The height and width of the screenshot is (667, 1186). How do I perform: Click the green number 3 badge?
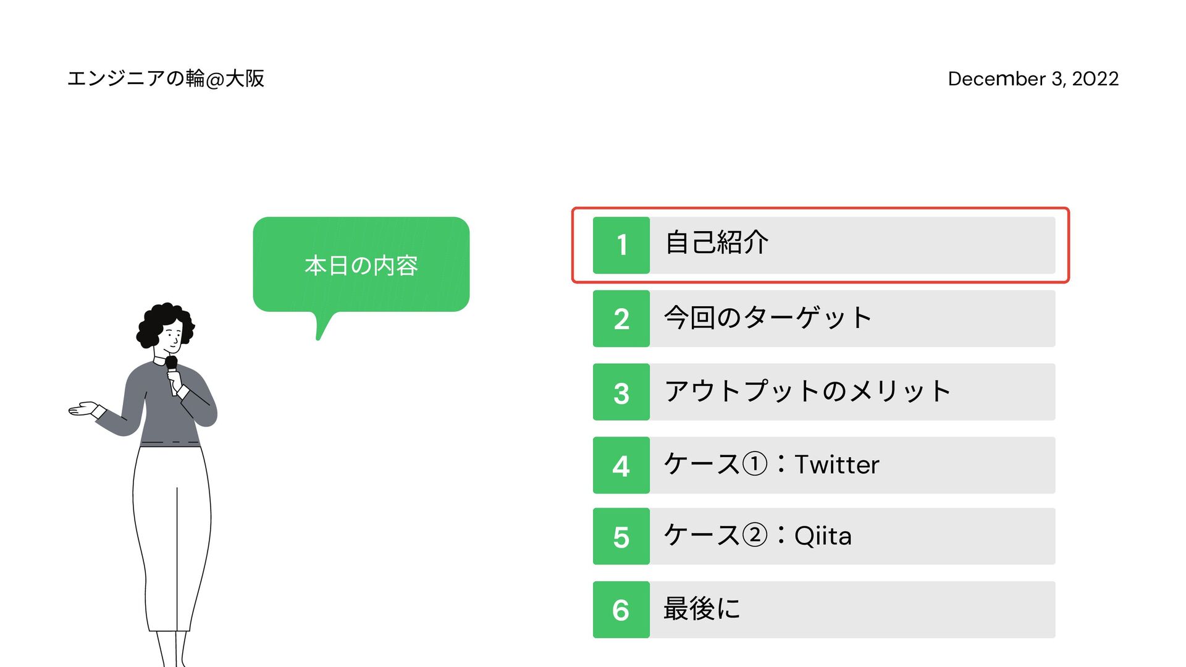click(x=621, y=392)
